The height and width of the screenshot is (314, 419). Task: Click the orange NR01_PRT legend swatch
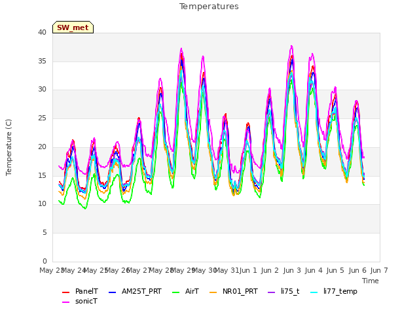coord(213,292)
